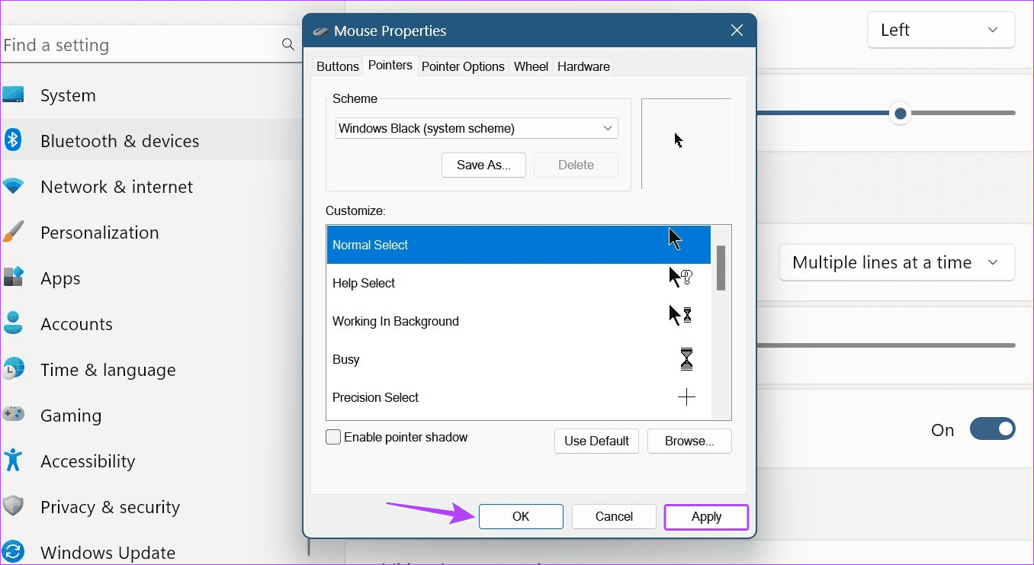Open the Scheme dropdown list
This screenshot has height=565, width=1034.
click(477, 128)
